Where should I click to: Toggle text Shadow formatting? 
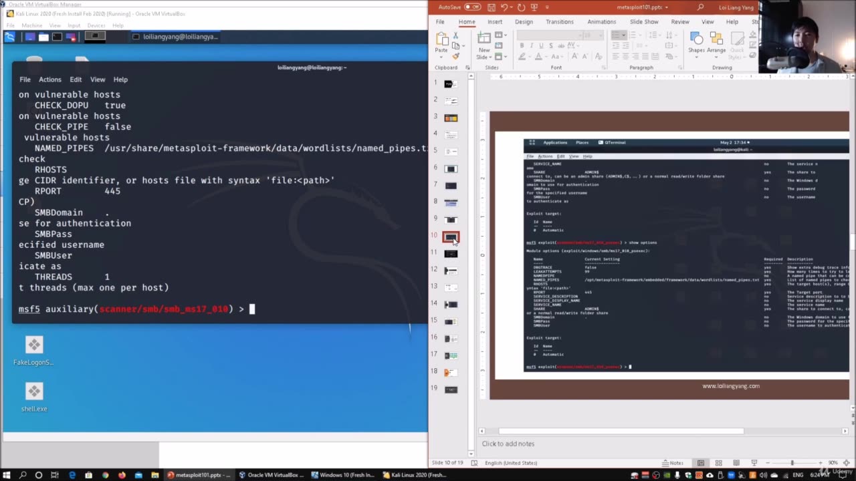tap(552, 46)
